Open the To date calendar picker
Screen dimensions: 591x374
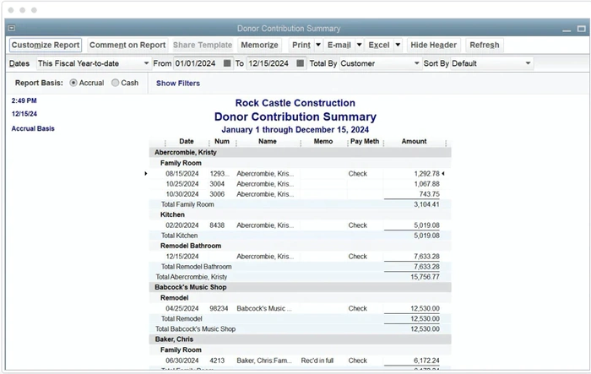[300, 63]
